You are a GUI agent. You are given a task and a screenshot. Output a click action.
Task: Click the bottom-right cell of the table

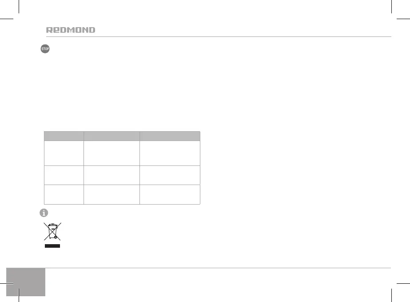point(170,194)
